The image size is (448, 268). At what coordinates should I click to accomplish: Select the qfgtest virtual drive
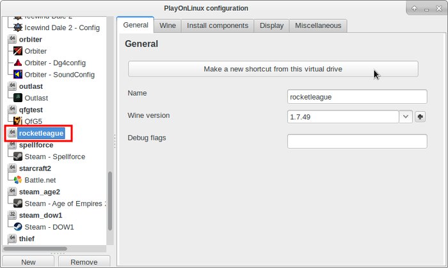click(x=31, y=110)
